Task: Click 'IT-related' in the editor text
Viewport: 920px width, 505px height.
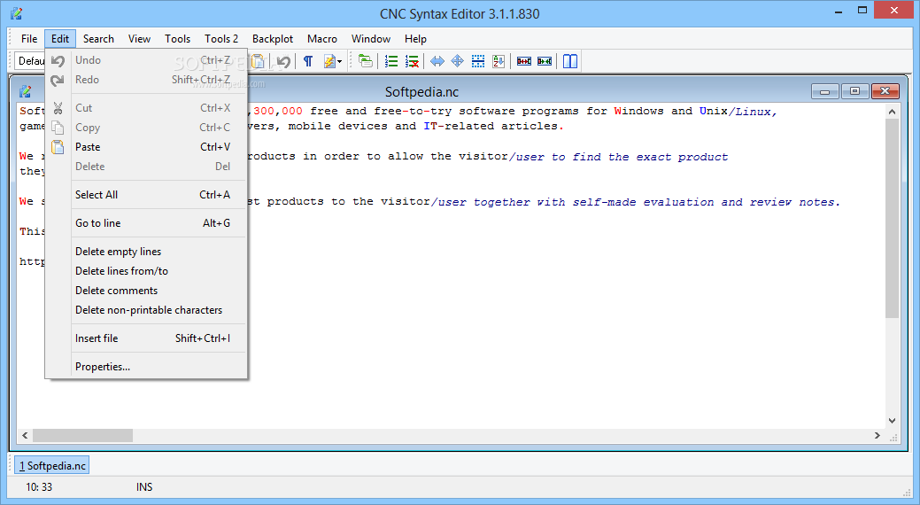Action: pos(459,126)
